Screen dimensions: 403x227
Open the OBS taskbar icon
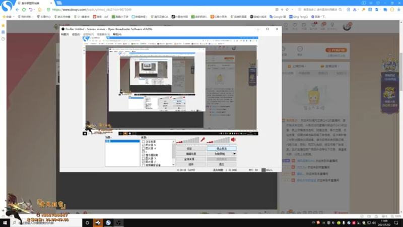(118, 222)
